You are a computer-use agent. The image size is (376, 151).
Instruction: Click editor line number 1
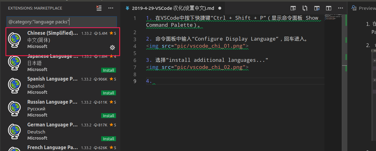134,18
